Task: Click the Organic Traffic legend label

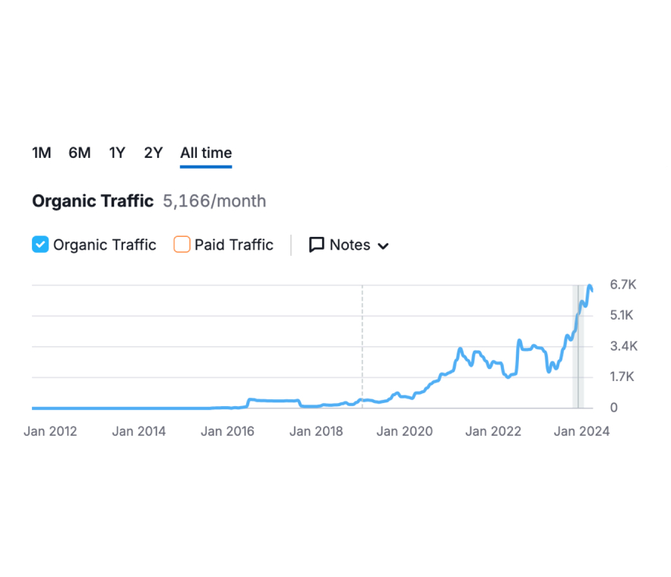Action: pyautogui.click(x=104, y=244)
